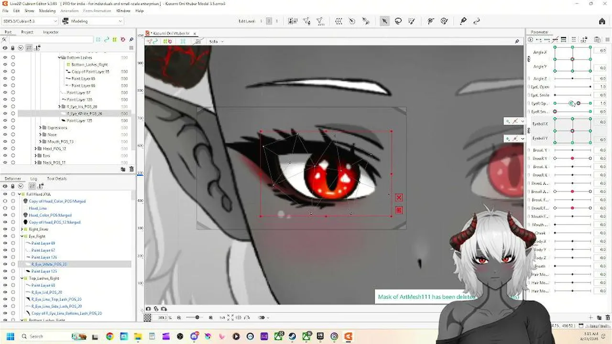Click the new folder icon in Part panel
Screen dimensions: 612x344
(x=123, y=169)
